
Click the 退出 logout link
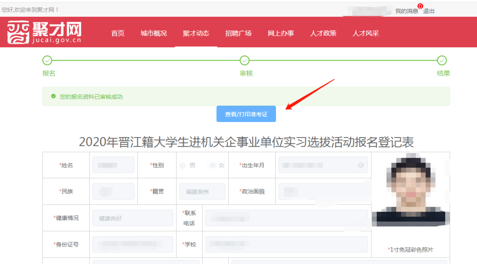429,11
